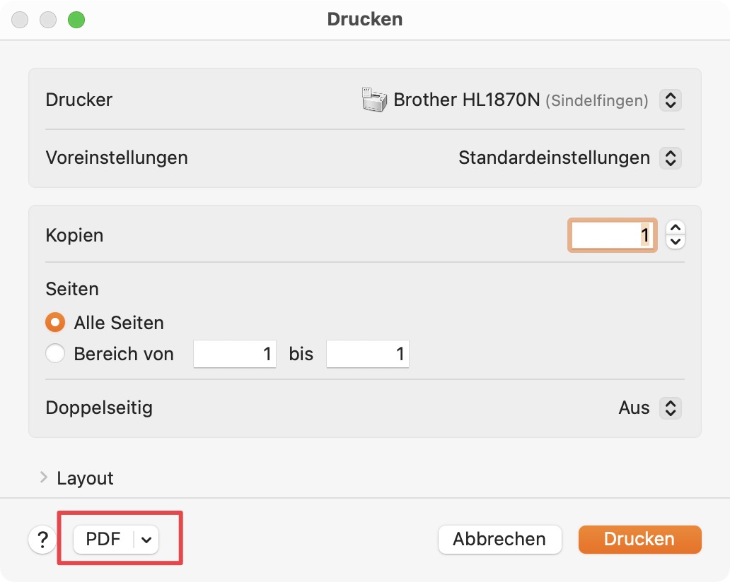Open the Drucker printer selection popup
730x582 pixels.
(671, 100)
